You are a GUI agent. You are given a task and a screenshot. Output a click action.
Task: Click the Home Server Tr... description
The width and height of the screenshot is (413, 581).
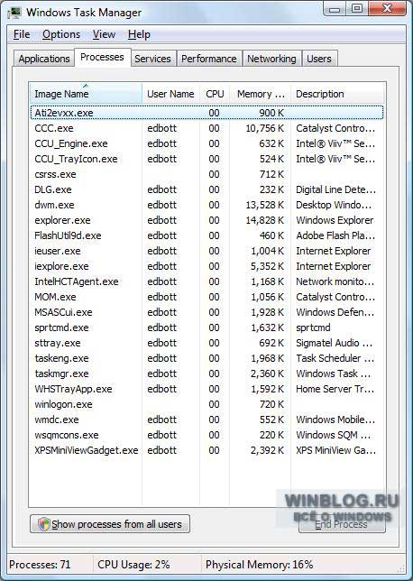pos(335,389)
